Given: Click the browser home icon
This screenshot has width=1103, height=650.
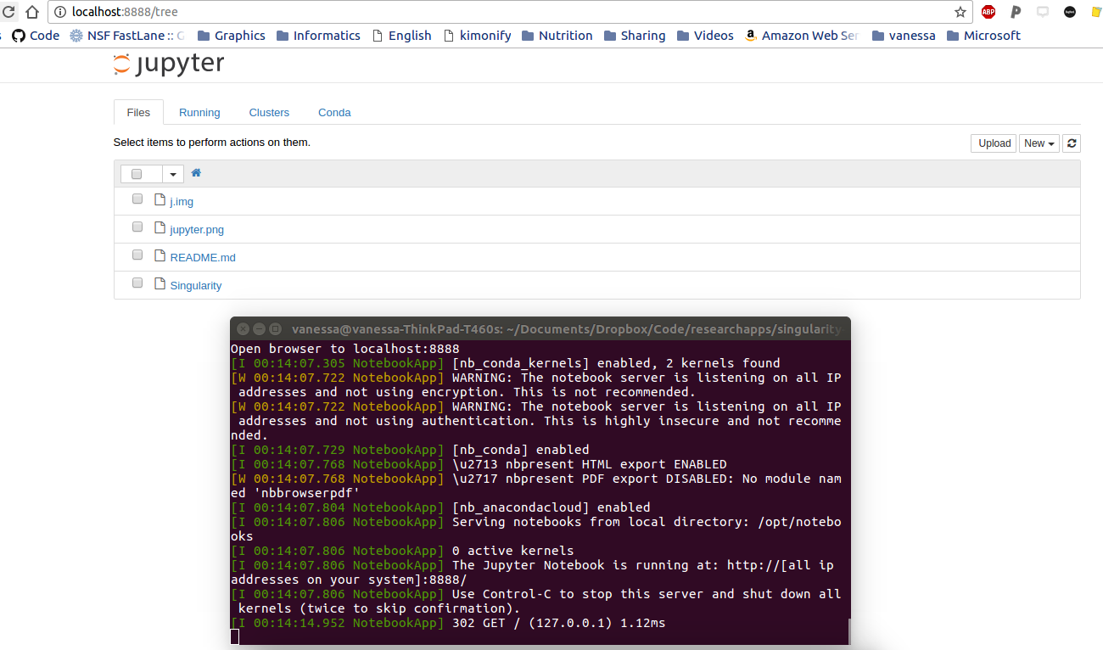Looking at the screenshot, I should coord(31,12).
